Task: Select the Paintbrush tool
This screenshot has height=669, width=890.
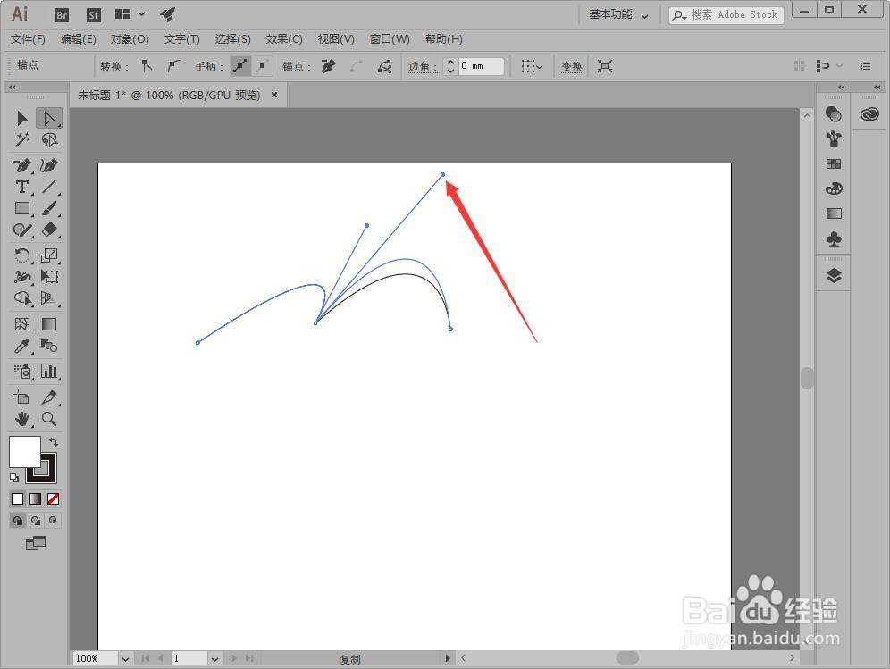Action: [x=49, y=208]
